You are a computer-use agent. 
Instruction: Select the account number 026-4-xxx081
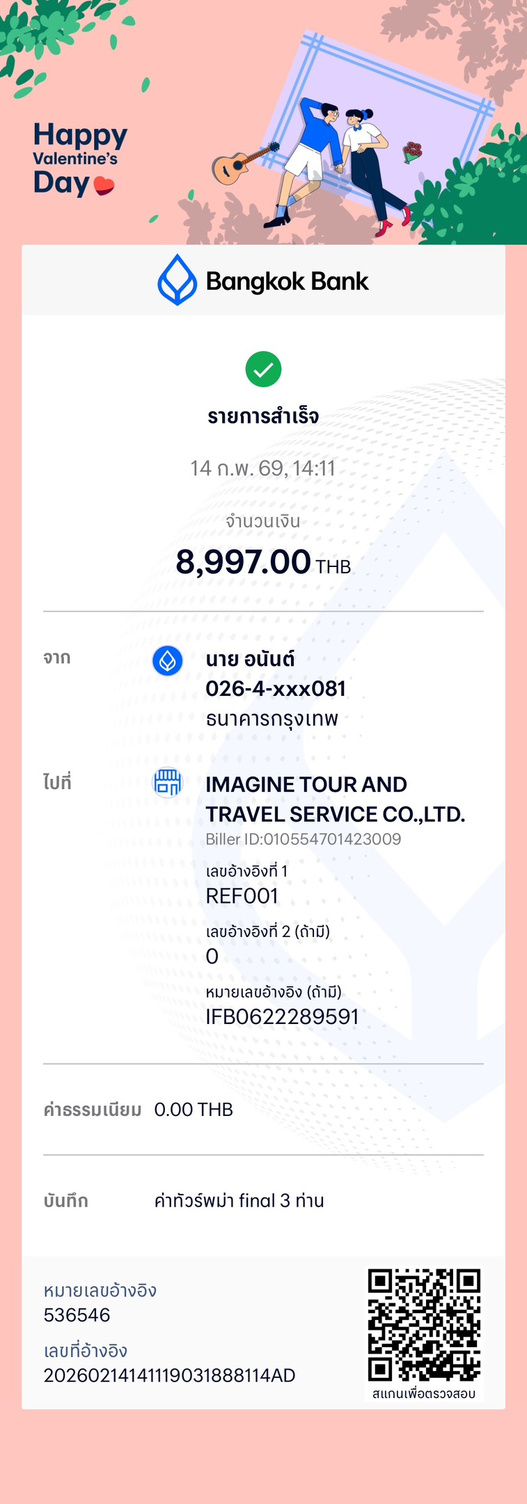pyautogui.click(x=276, y=688)
